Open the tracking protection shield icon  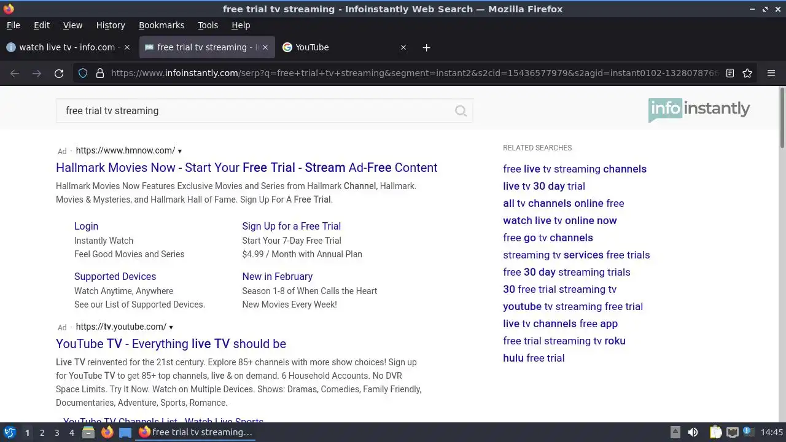point(83,73)
